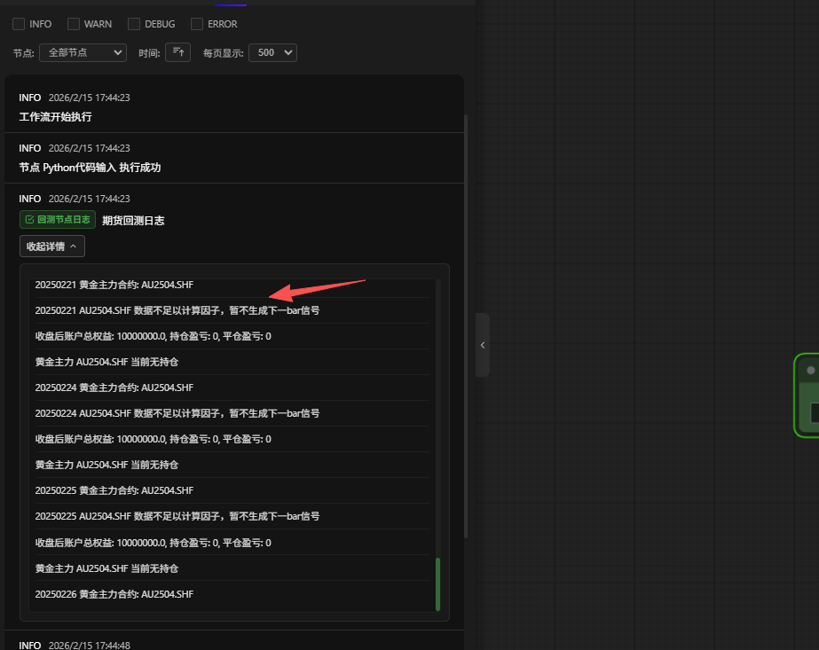Click line 20250225 黄金主力合约: AU2504.SHF
Viewport: 819px width, 650px height.
click(x=114, y=490)
